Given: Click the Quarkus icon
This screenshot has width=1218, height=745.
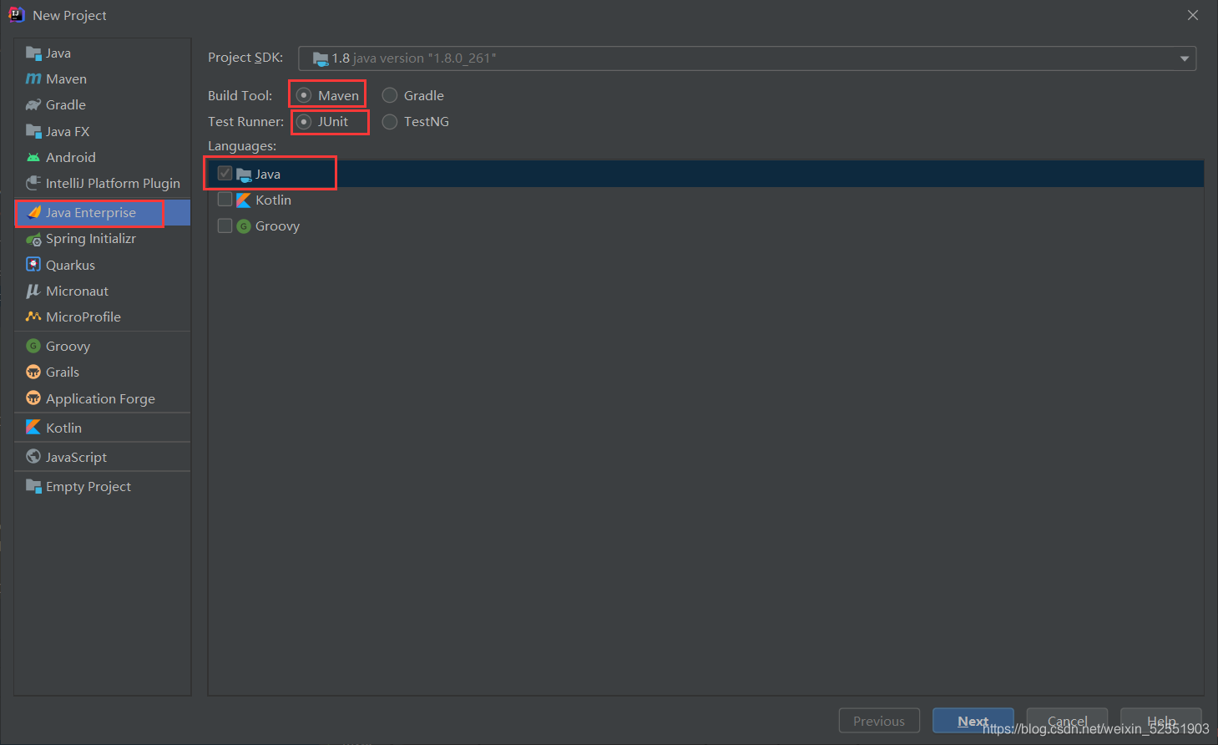Looking at the screenshot, I should [33, 265].
